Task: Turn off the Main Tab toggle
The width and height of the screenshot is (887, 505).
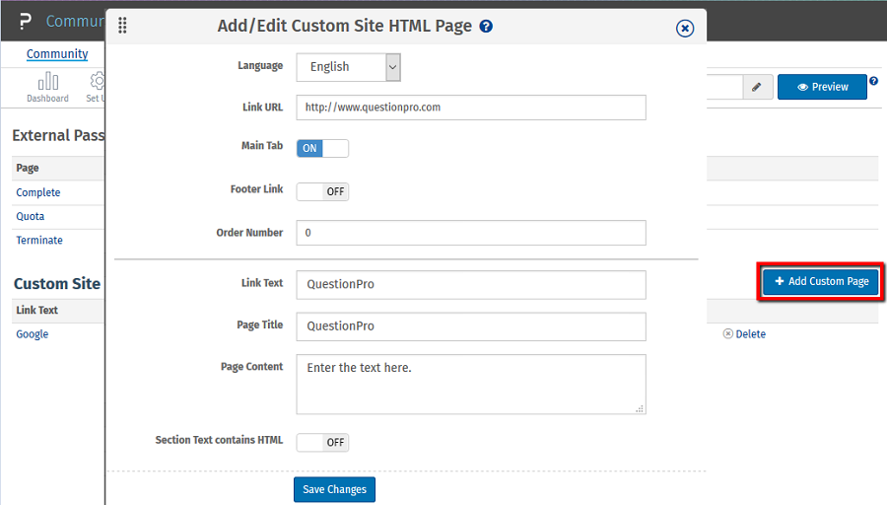Action: tap(322, 148)
